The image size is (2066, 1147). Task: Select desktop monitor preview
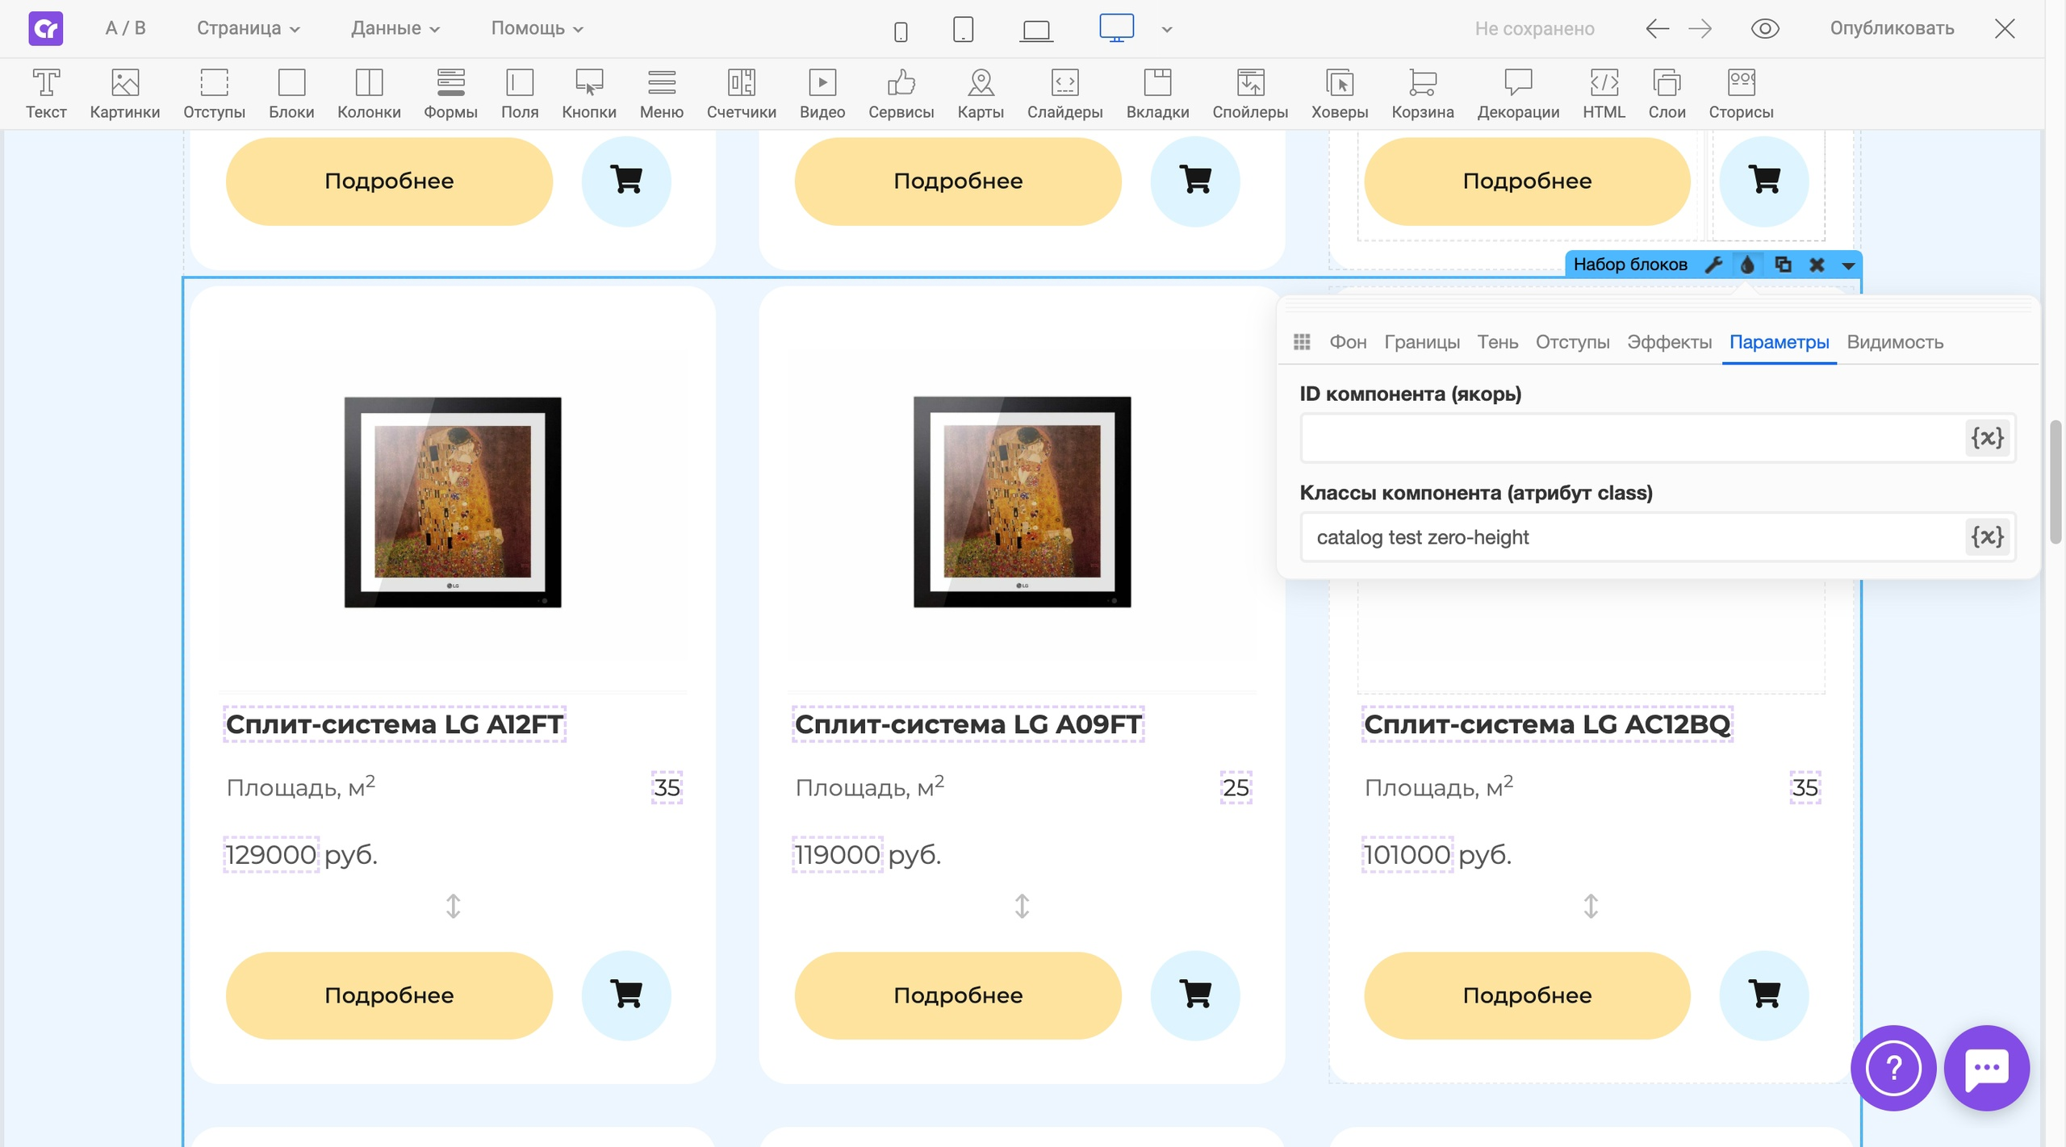click(x=1116, y=28)
